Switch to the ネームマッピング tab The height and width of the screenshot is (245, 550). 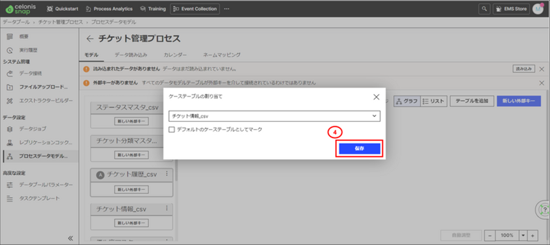(x=222, y=55)
